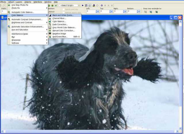184x134 pixels.
Task: Expand Brightness and Contrast submenu
Action: tap(28, 22)
